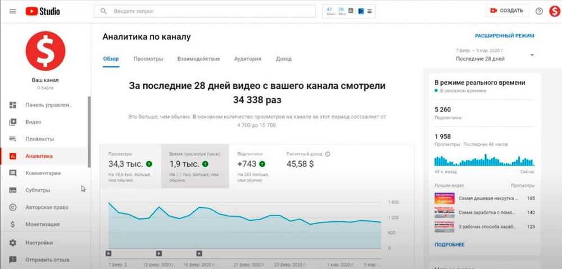Open the help question mark icon
Viewport: 562px width, 269px height.
coord(539,11)
